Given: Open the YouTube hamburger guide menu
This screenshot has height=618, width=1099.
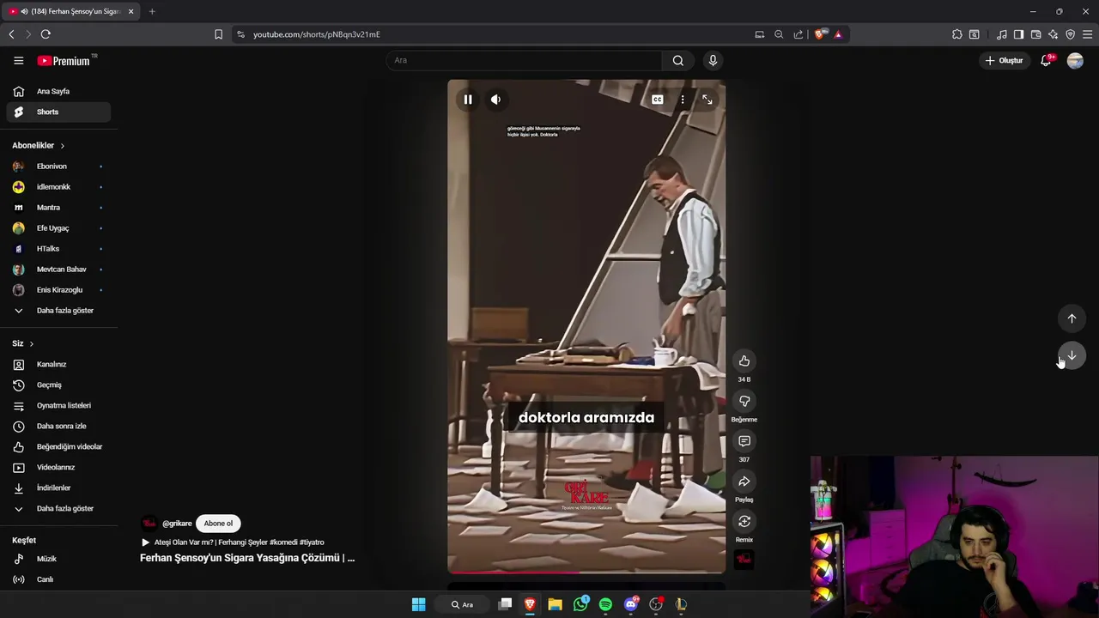Looking at the screenshot, I should pos(18,61).
